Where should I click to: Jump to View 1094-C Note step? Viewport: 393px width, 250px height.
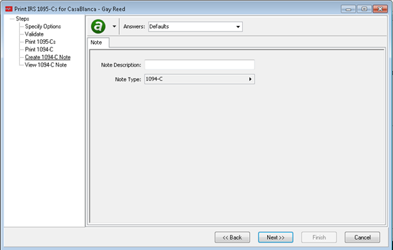(x=45, y=65)
